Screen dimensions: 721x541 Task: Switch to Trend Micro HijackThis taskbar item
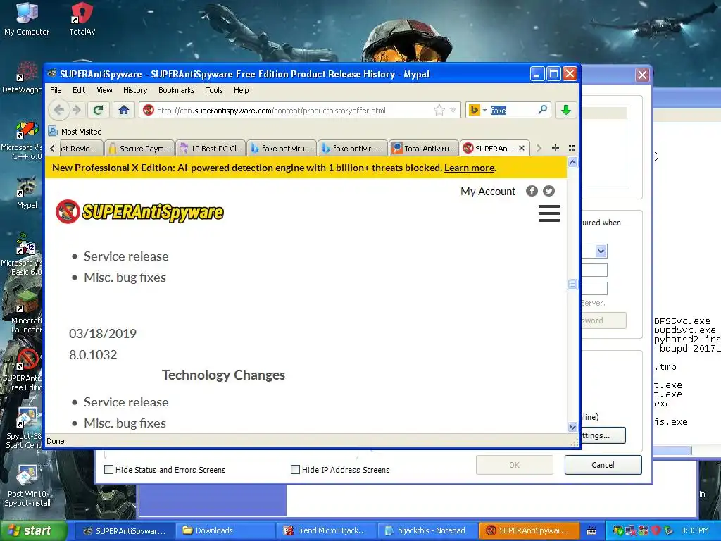click(x=327, y=531)
